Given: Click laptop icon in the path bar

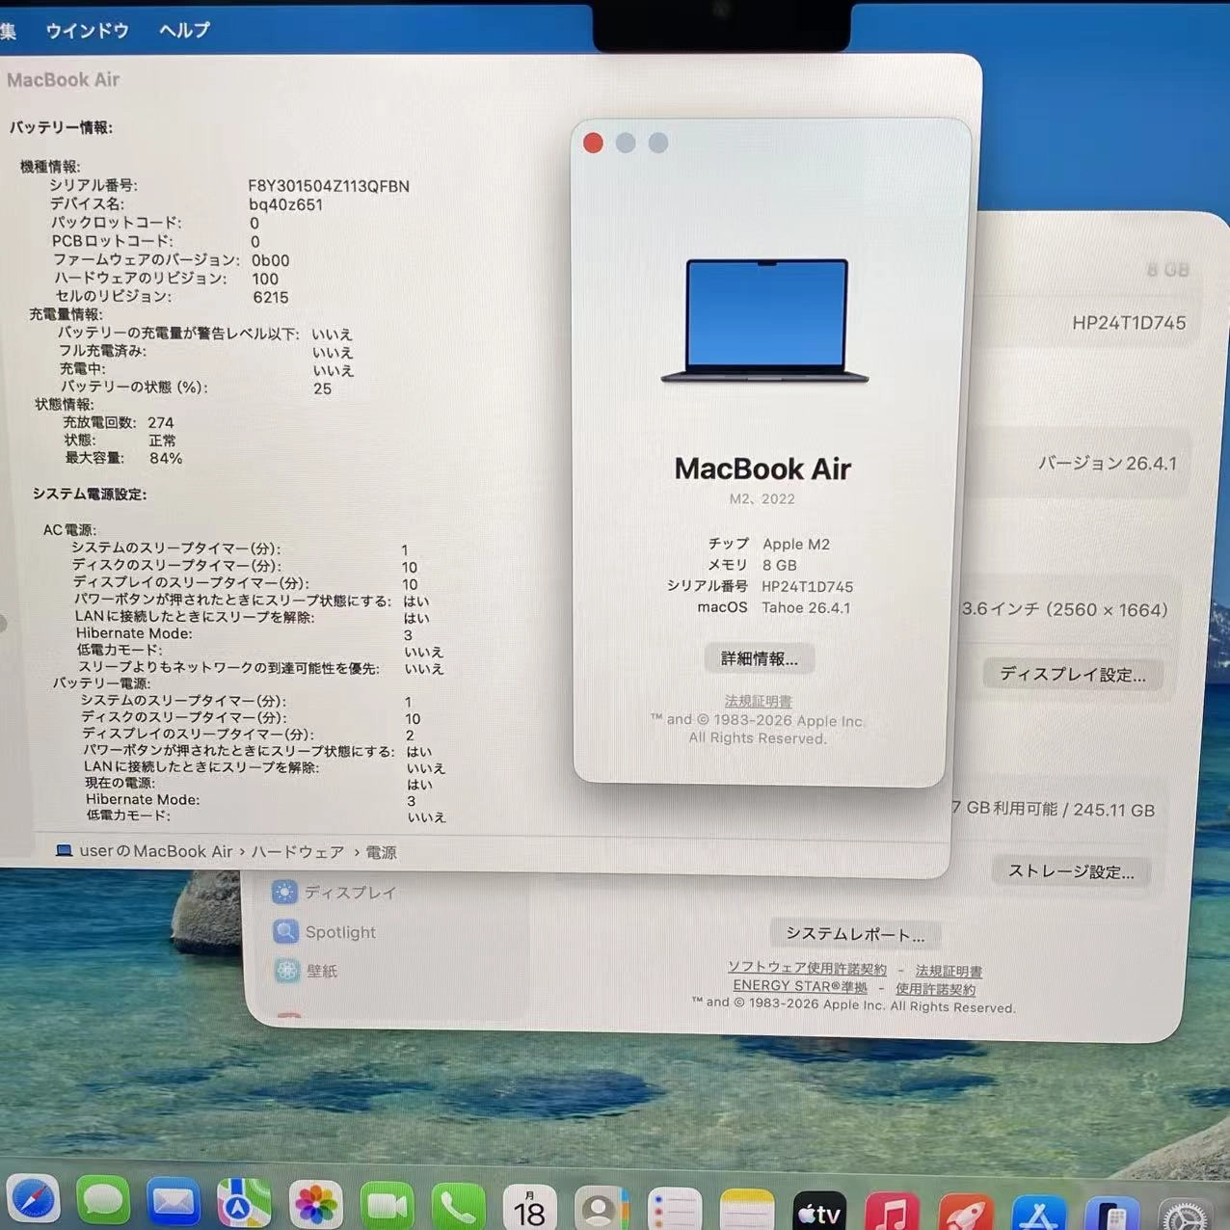Looking at the screenshot, I should [x=64, y=850].
